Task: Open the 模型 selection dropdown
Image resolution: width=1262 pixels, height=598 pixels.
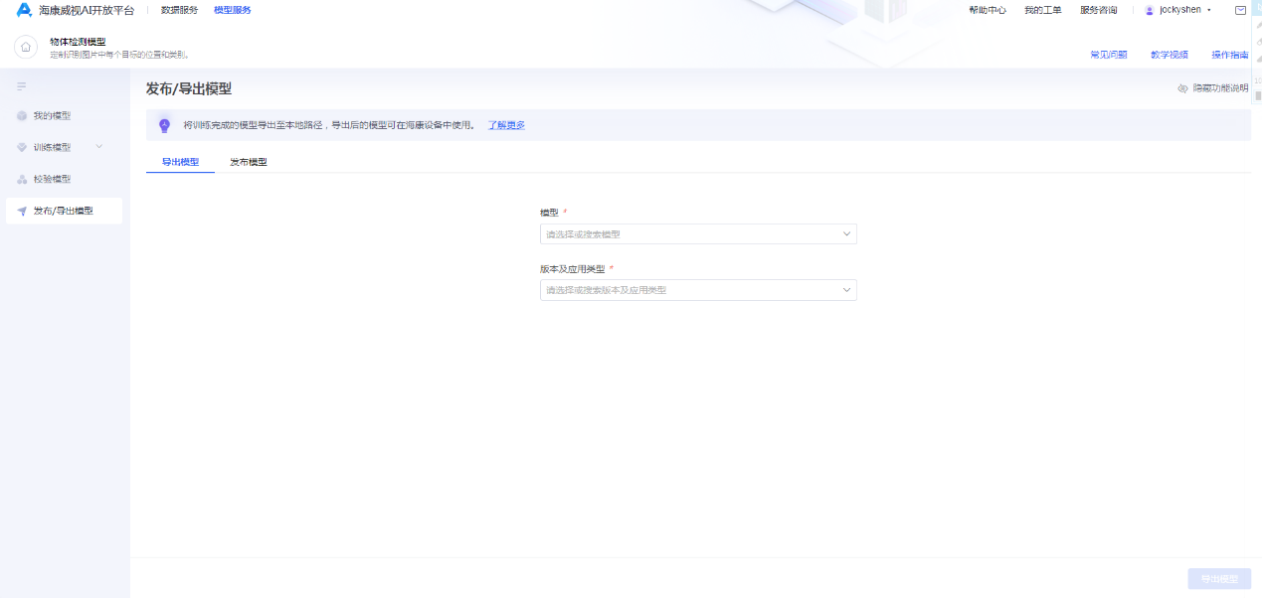Action: point(697,234)
